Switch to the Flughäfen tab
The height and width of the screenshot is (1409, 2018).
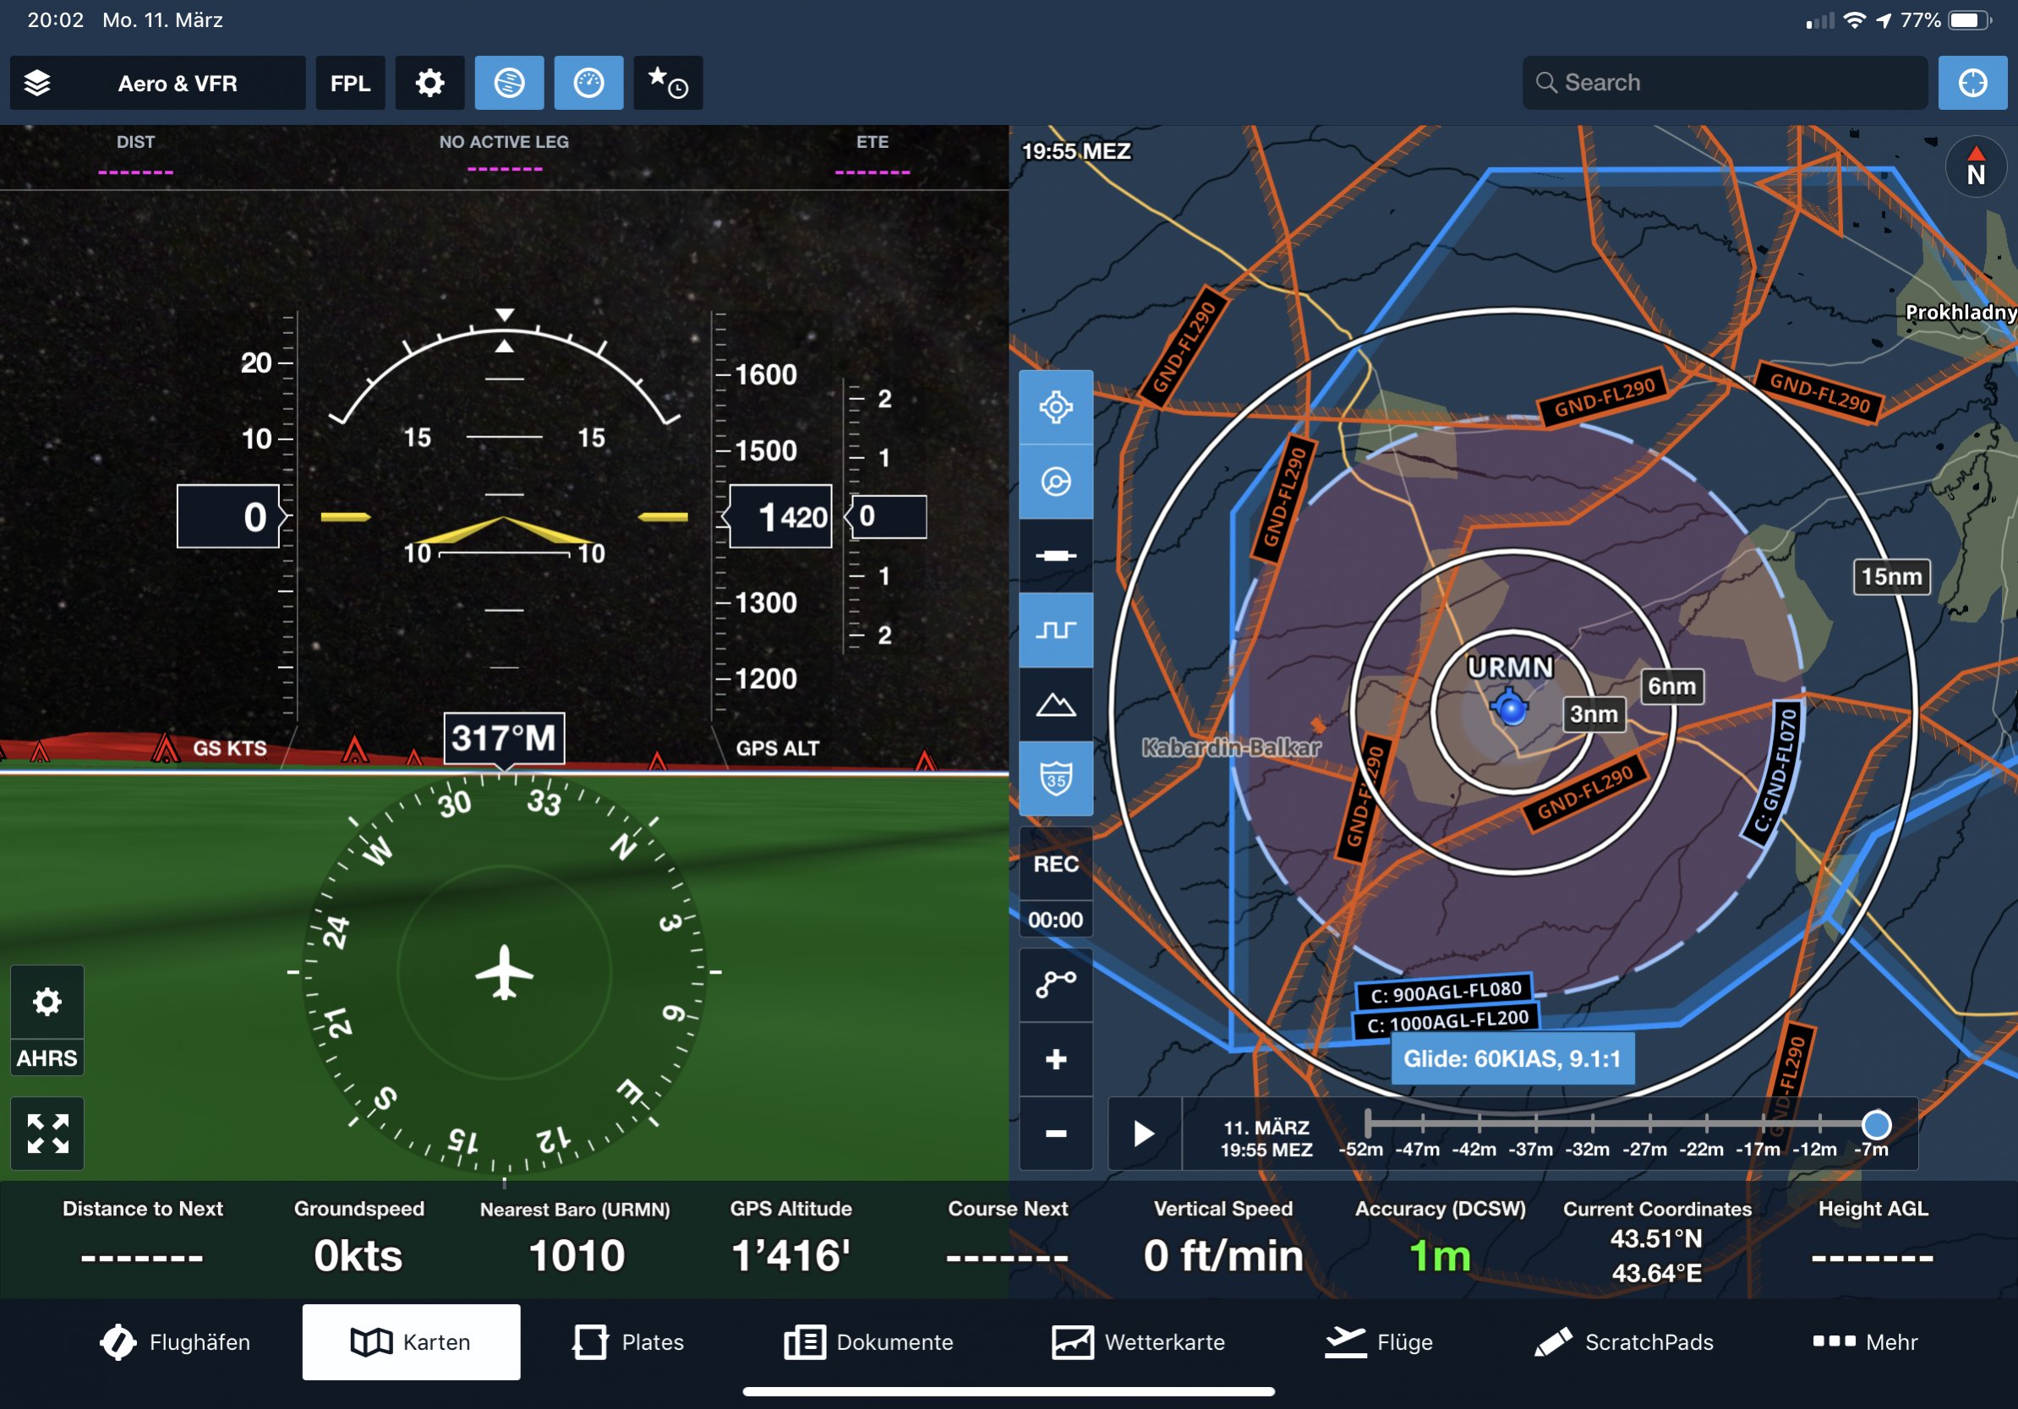point(175,1342)
